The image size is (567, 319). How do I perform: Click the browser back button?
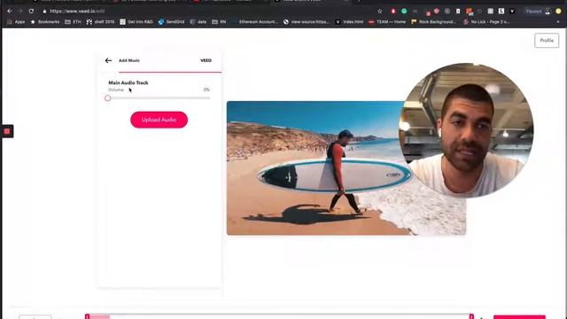pos(10,12)
